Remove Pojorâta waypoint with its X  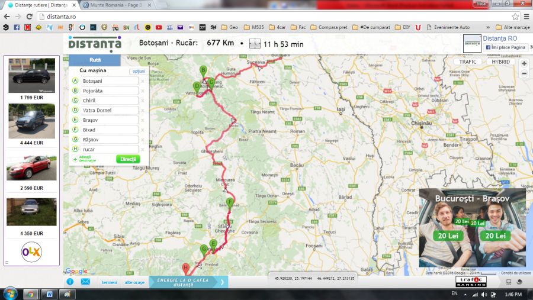click(x=142, y=91)
